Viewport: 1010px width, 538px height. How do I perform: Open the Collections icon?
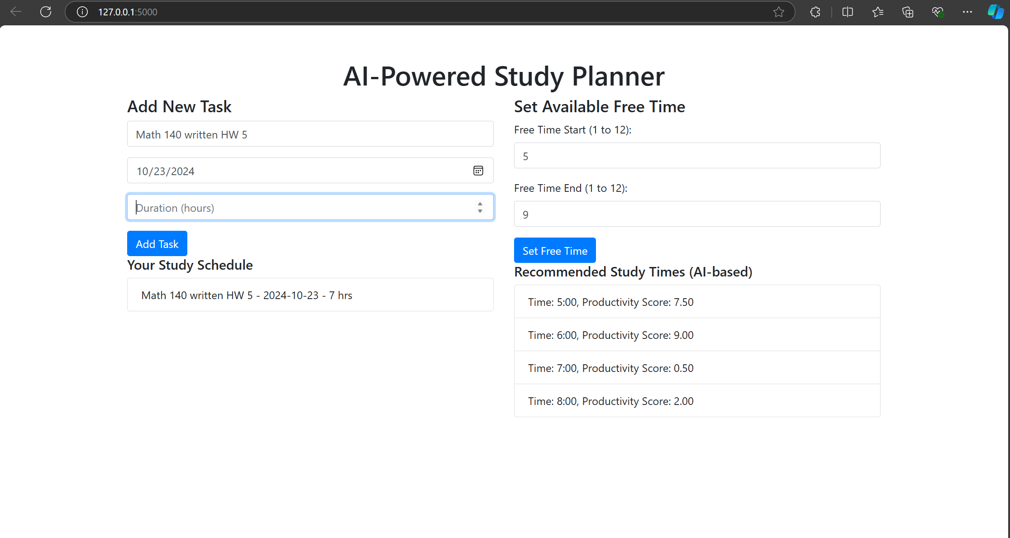coord(908,12)
